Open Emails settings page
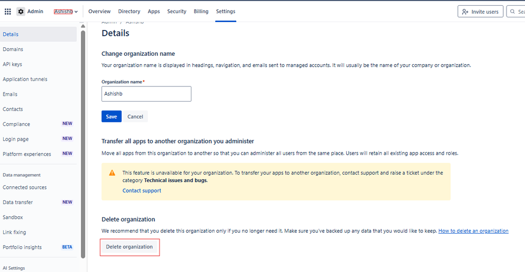525x272 pixels. (x=38, y=94)
